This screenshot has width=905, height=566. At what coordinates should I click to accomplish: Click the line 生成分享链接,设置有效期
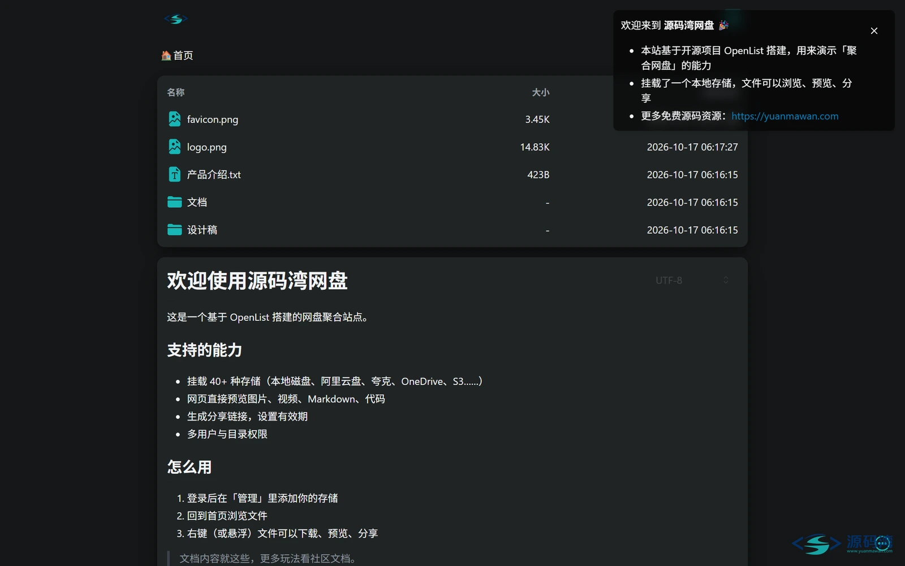coord(248,417)
